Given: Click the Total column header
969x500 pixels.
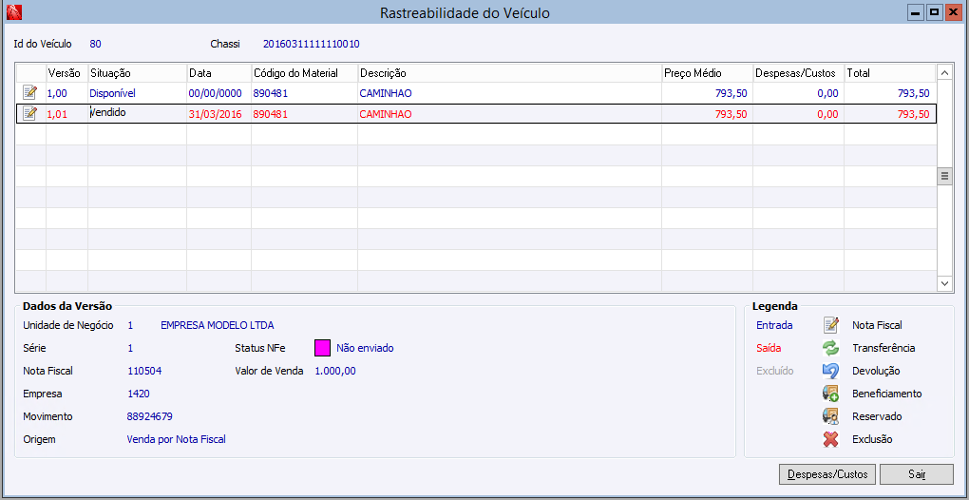Looking at the screenshot, I should pyautogui.click(x=890, y=73).
